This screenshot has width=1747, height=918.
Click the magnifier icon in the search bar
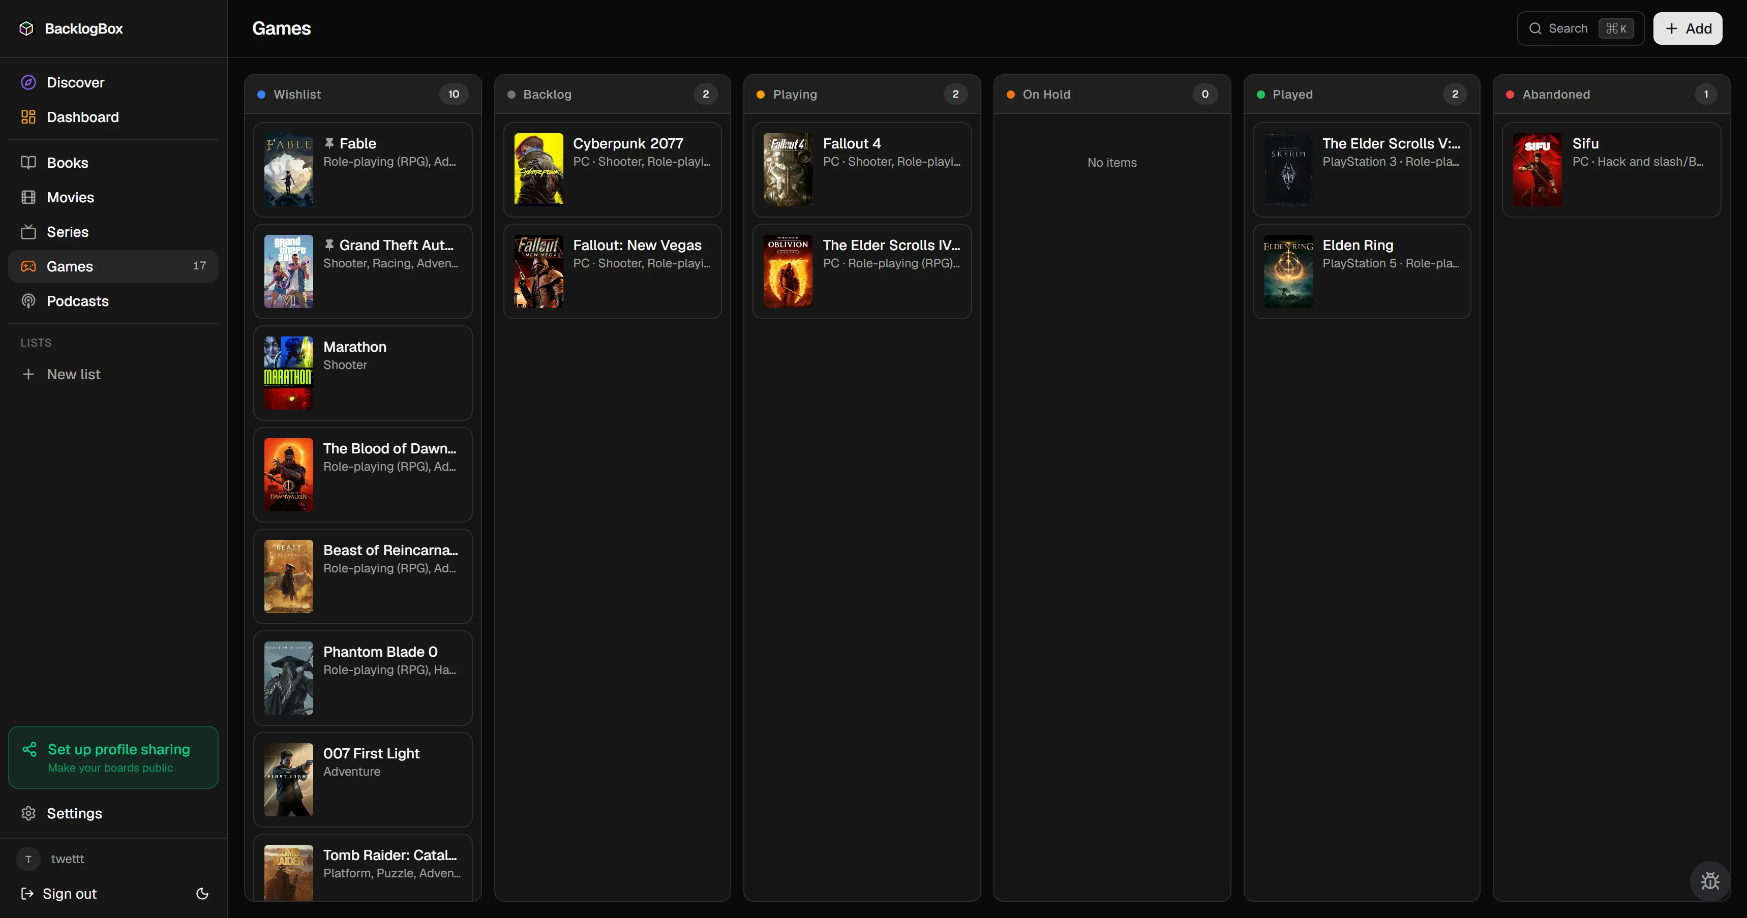1537,28
